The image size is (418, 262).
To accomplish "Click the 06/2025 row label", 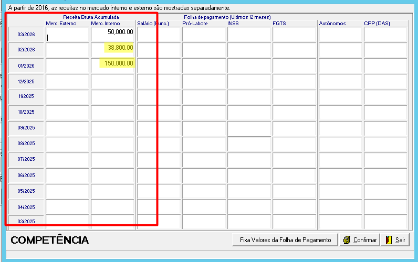I will tap(26, 176).
